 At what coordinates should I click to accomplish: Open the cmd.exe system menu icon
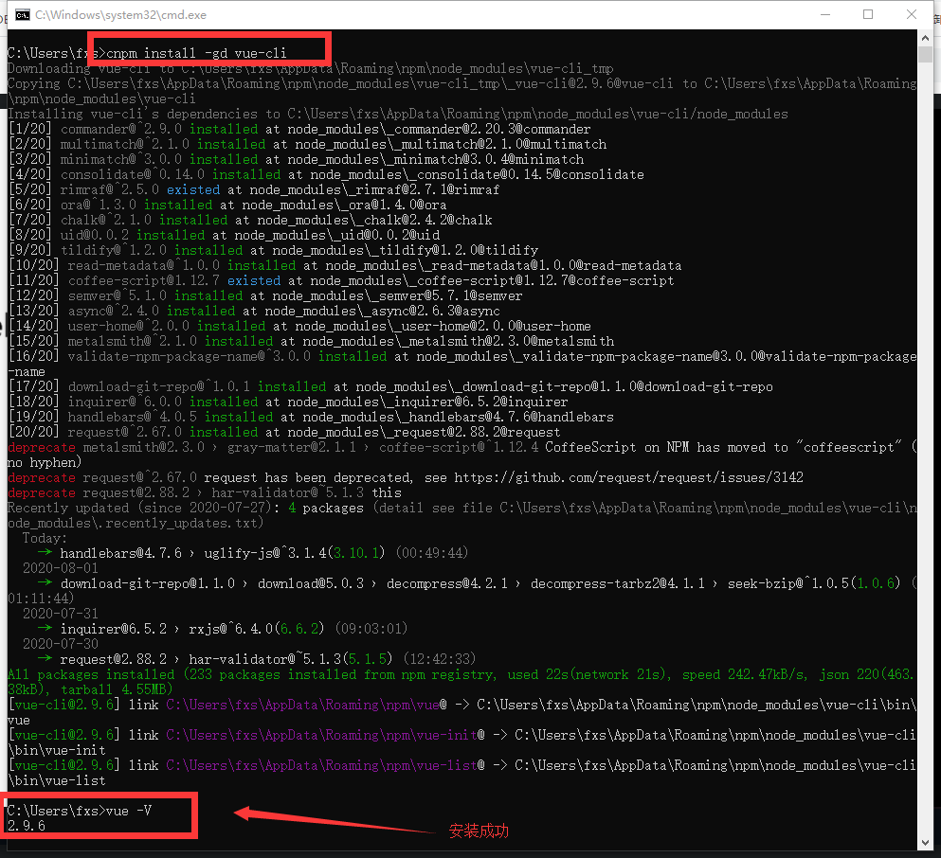[x=22, y=15]
